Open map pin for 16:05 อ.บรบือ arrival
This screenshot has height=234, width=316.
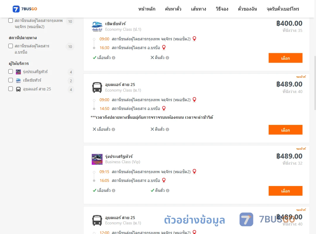[164, 180]
